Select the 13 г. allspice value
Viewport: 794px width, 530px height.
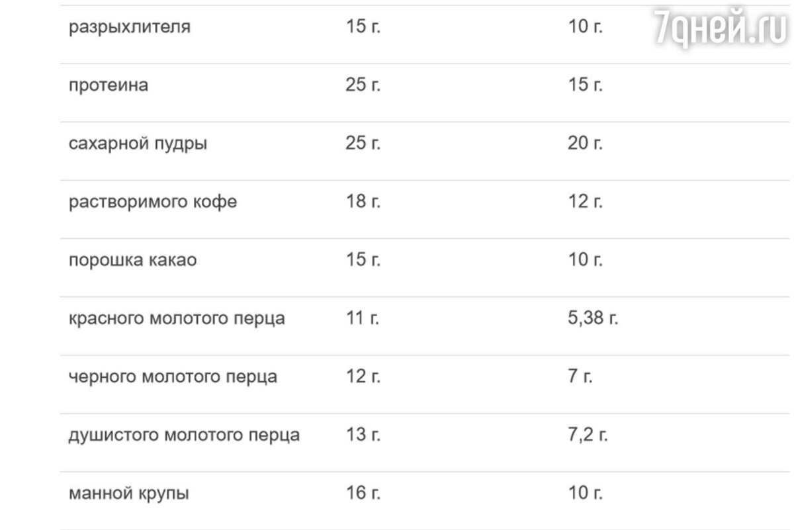click(x=363, y=435)
